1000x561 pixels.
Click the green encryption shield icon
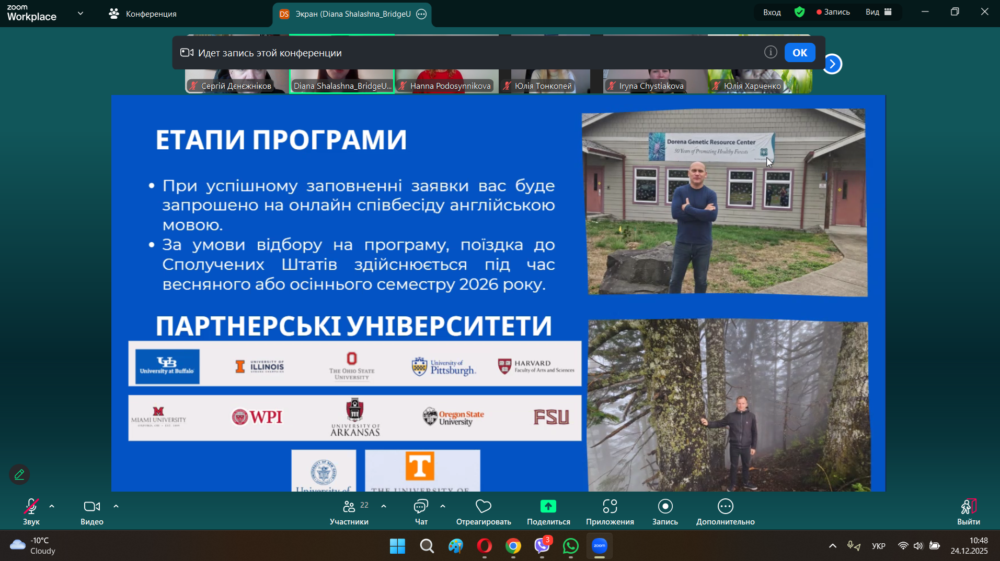coord(799,12)
